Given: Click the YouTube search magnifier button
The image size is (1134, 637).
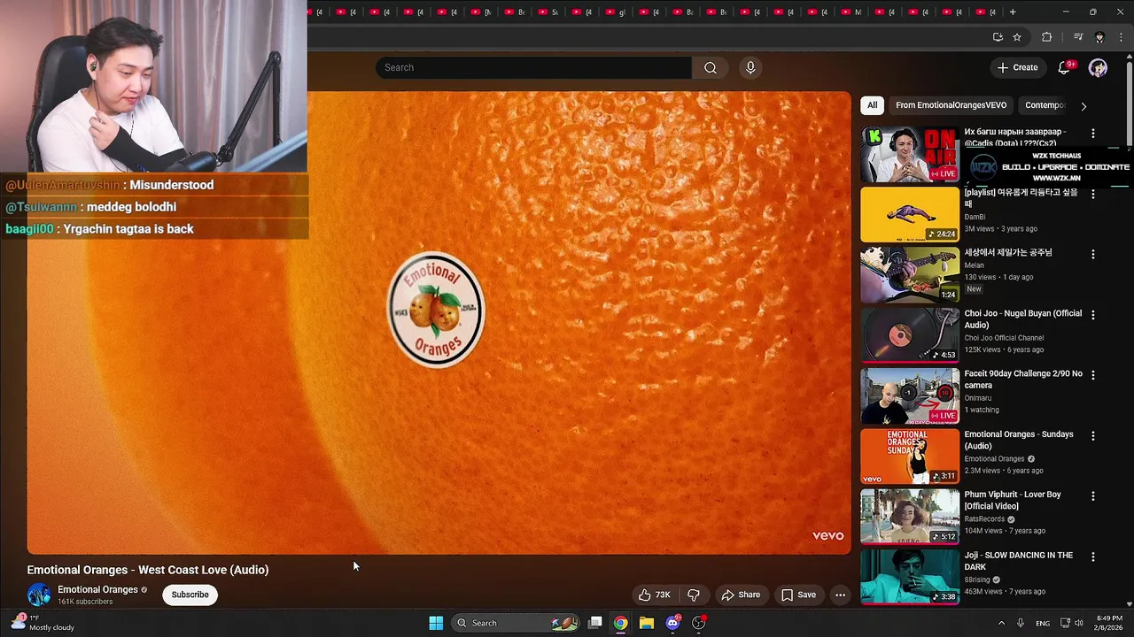Looking at the screenshot, I should click(711, 67).
